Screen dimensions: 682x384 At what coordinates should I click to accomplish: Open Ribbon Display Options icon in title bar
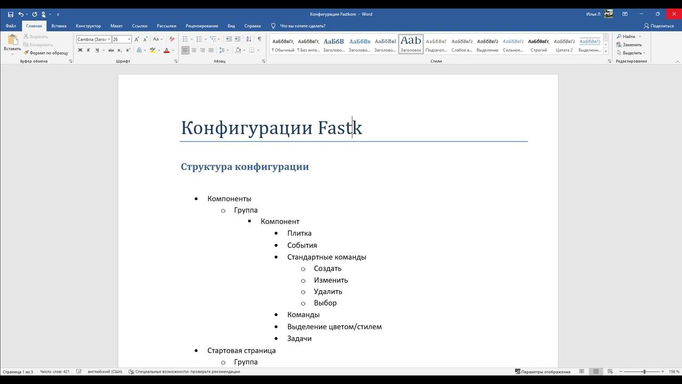point(625,14)
